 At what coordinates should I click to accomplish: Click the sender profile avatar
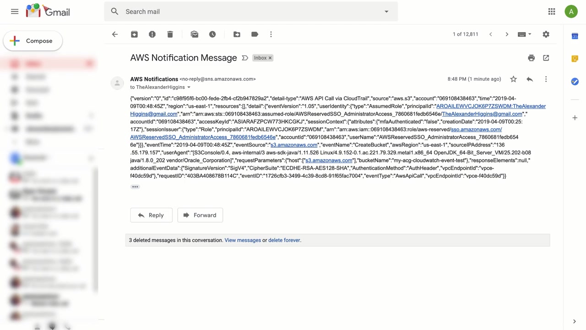(x=117, y=83)
